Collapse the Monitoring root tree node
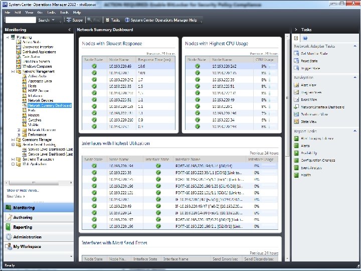Image resolution: width=361 pixels, height=271 pixels. [8, 37]
